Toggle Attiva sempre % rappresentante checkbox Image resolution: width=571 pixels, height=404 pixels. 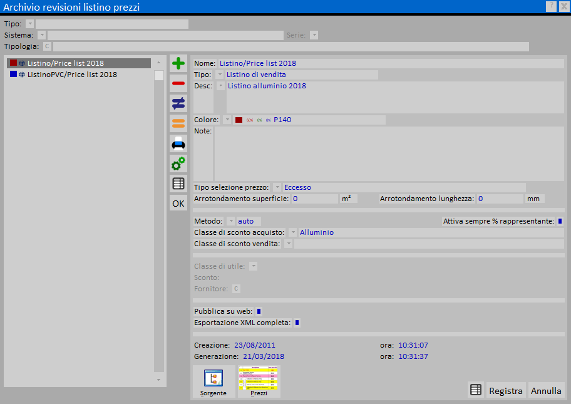pyautogui.click(x=560, y=222)
